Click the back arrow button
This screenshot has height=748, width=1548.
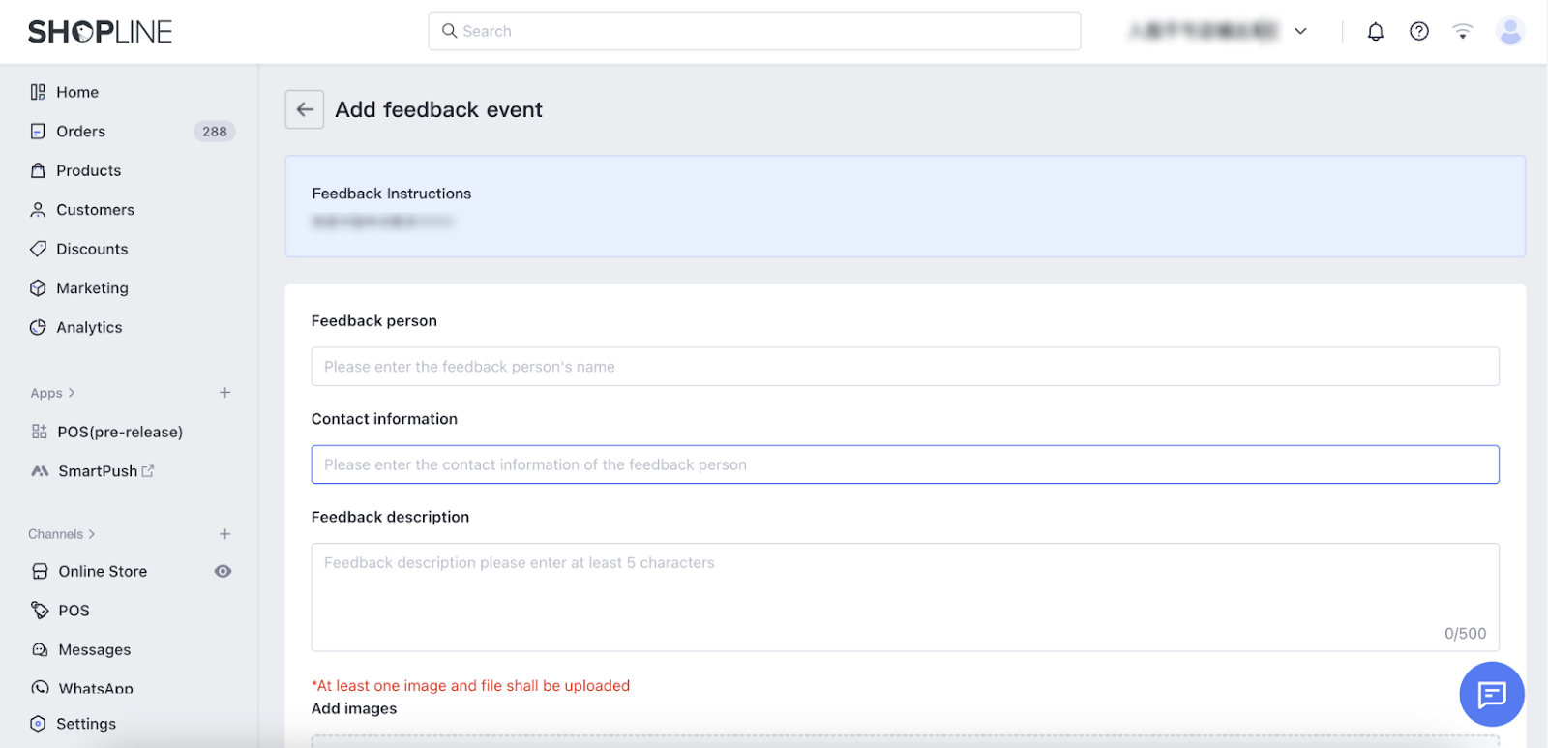(305, 109)
